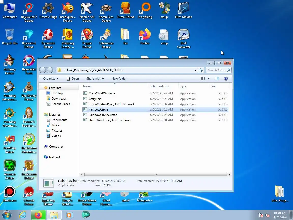Expand Share with dropdown
Viewport: 293px width, 220px height.
[95, 79]
